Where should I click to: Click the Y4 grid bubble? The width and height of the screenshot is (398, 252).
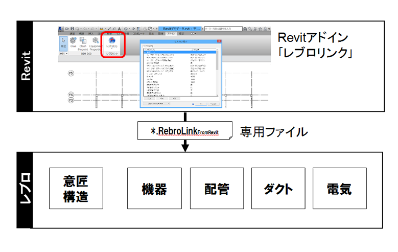pos(71,95)
